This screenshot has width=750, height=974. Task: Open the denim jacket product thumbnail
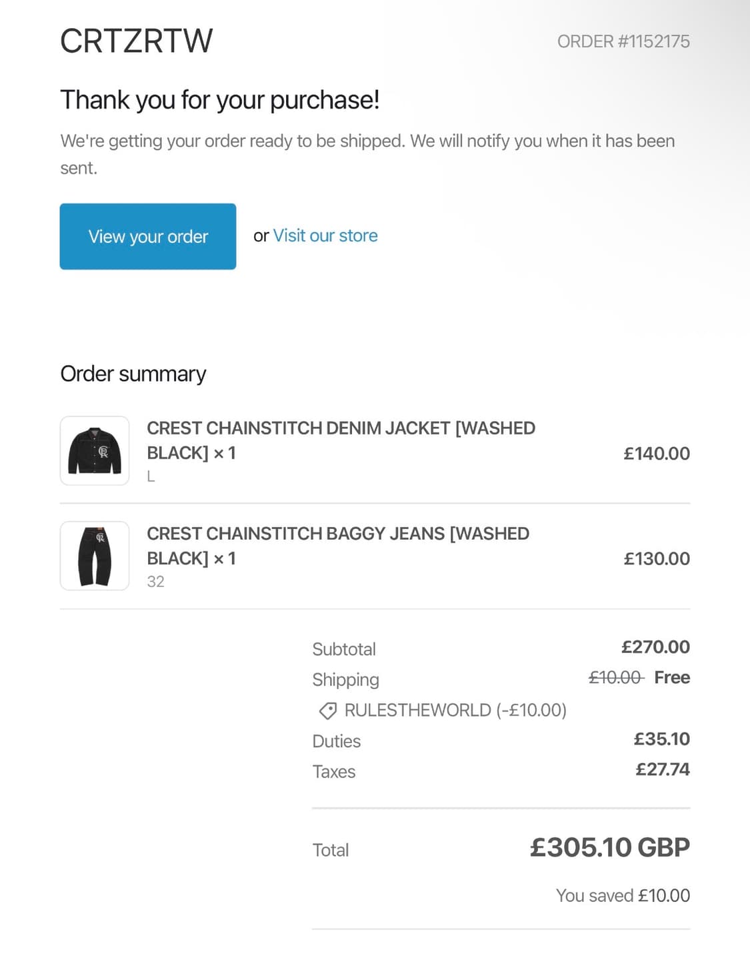(95, 451)
